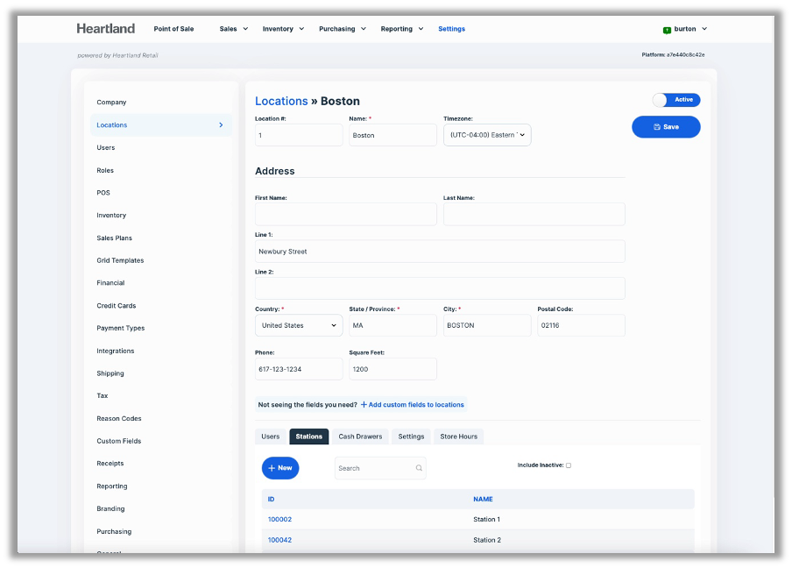Switch to the Cash Drawers tab
This screenshot has height=568, width=792.
(360, 437)
